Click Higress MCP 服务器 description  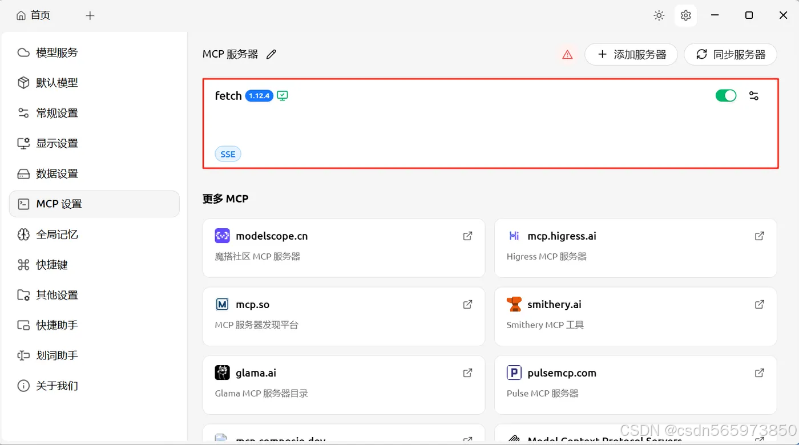coord(546,256)
